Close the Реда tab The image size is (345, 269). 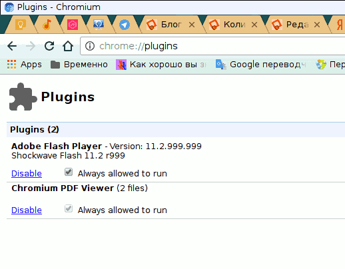pos(317,25)
